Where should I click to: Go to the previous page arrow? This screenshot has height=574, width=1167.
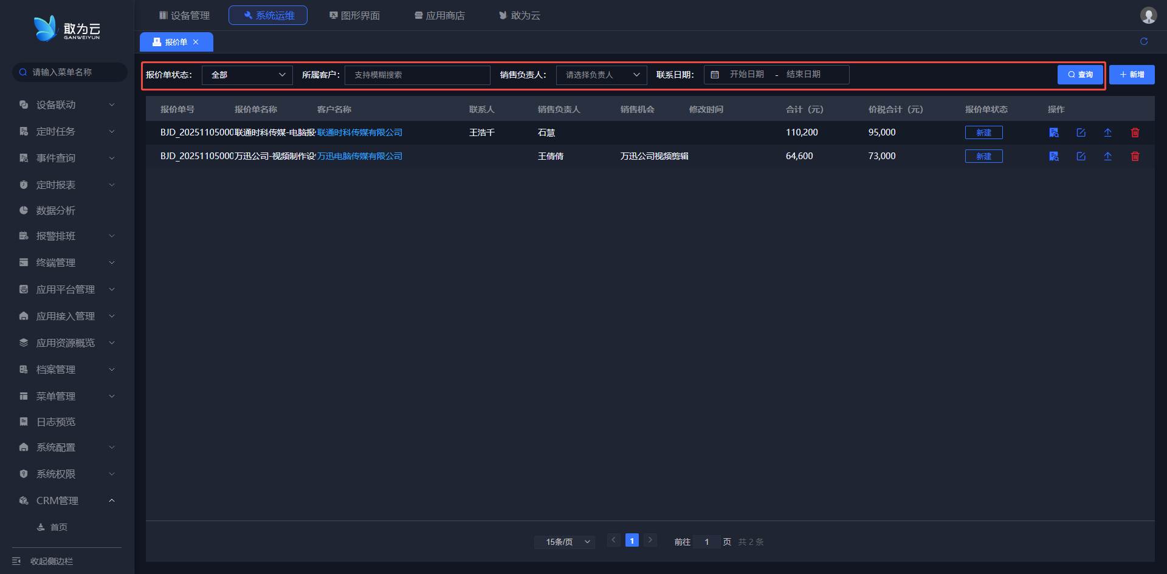(x=614, y=540)
